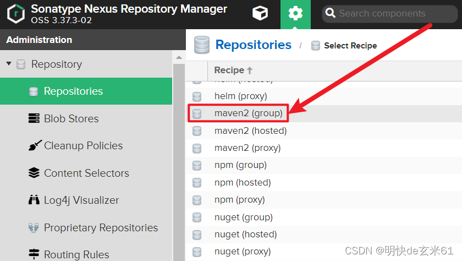Click the large Repositories header icon
Image resolution: width=462 pixels, height=261 pixels.
[x=202, y=45]
